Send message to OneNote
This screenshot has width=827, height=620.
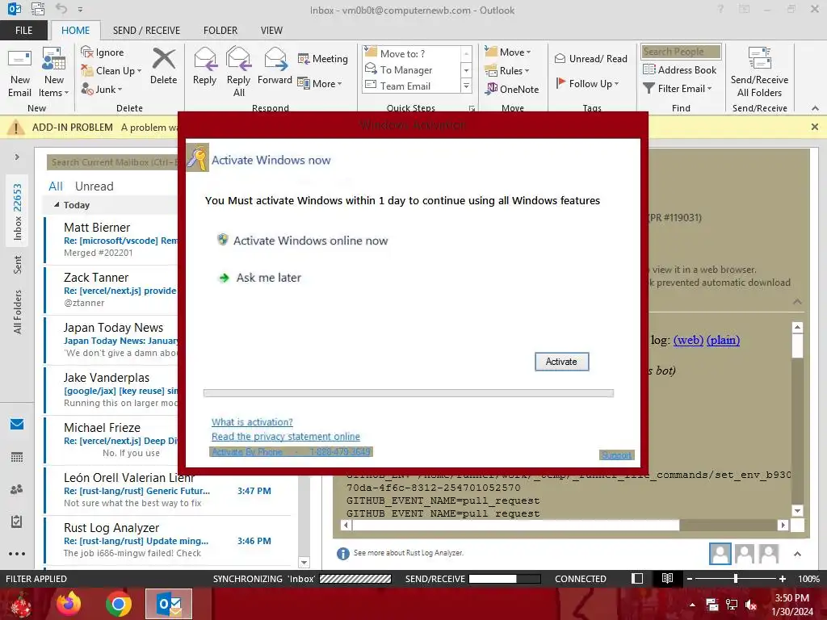(512, 89)
